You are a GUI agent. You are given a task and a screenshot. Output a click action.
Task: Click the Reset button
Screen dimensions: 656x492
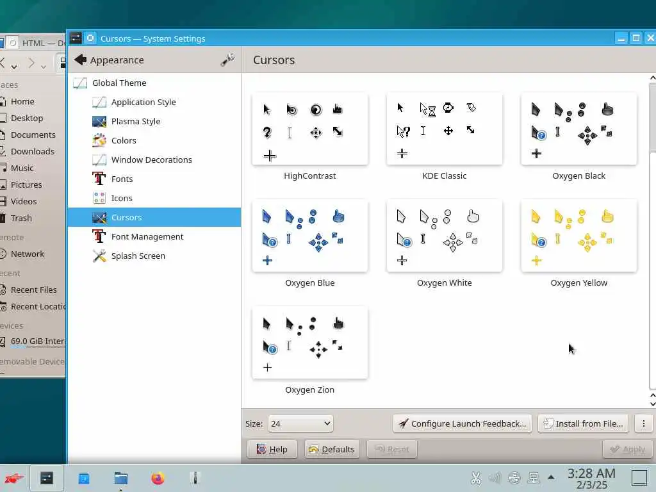coord(392,449)
